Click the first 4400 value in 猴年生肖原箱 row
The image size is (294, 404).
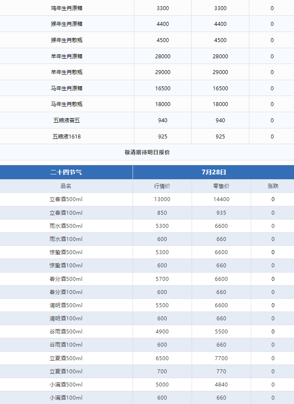pos(163,24)
